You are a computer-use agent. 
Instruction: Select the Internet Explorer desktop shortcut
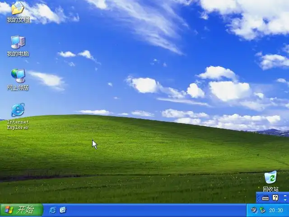coord(18,116)
